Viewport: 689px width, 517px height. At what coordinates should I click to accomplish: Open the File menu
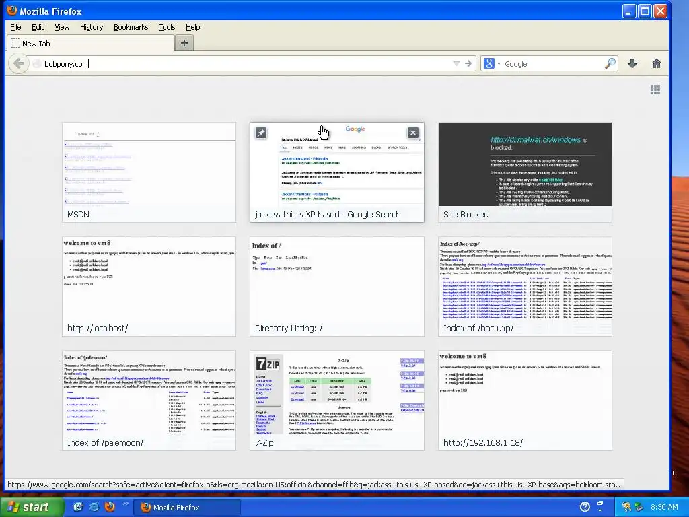click(x=15, y=27)
